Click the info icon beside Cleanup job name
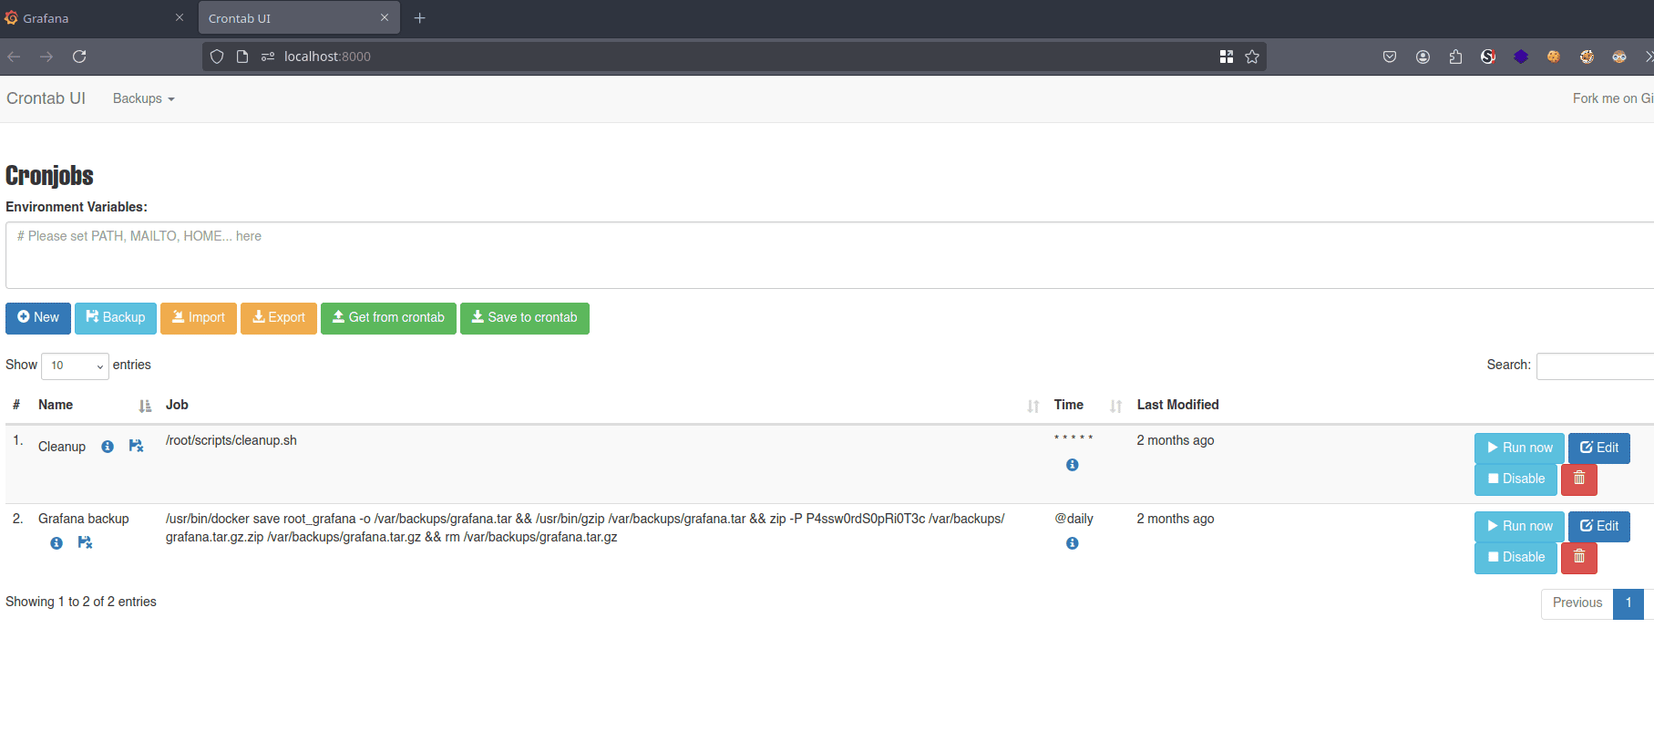The width and height of the screenshot is (1654, 752). point(108,447)
